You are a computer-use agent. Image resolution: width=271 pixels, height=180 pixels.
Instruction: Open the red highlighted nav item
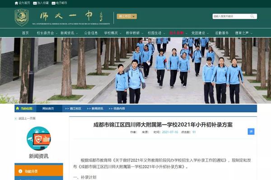click(177, 33)
